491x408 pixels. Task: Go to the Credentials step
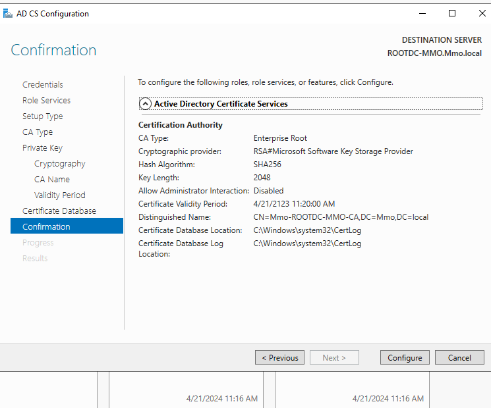pos(43,84)
